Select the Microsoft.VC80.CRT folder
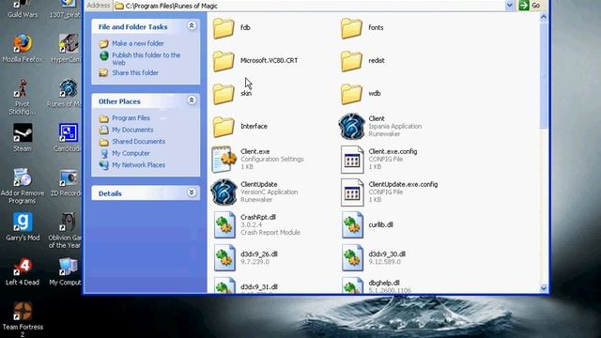The width and height of the screenshot is (601, 338). (x=254, y=60)
